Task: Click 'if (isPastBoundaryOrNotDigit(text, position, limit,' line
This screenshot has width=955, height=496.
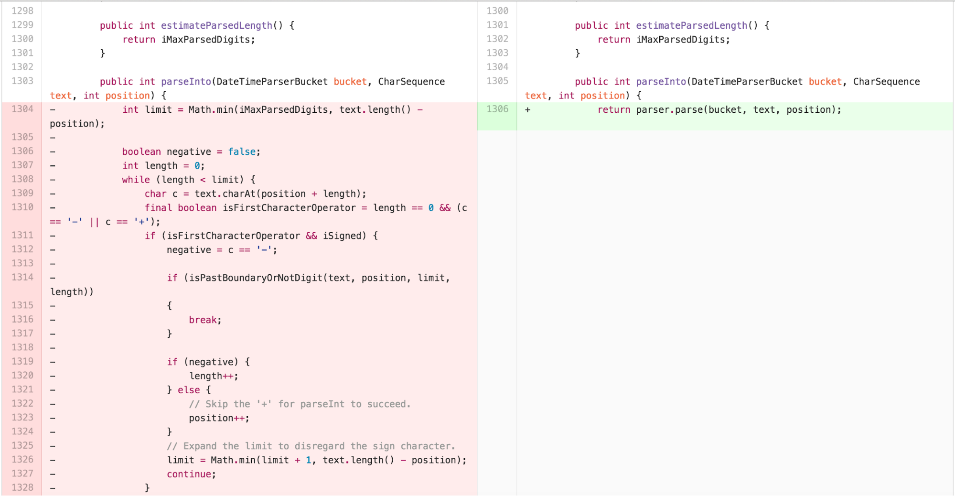Action: point(308,278)
